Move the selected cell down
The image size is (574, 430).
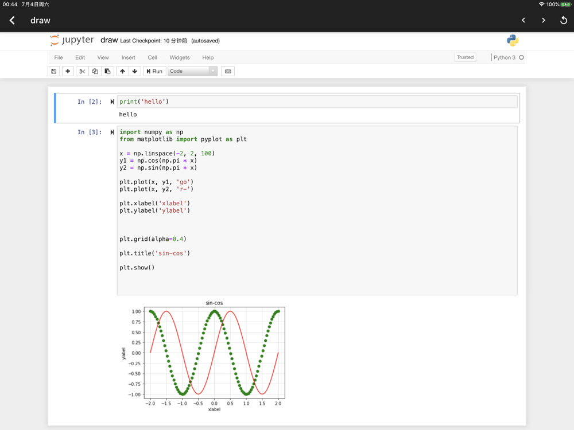tap(135, 71)
